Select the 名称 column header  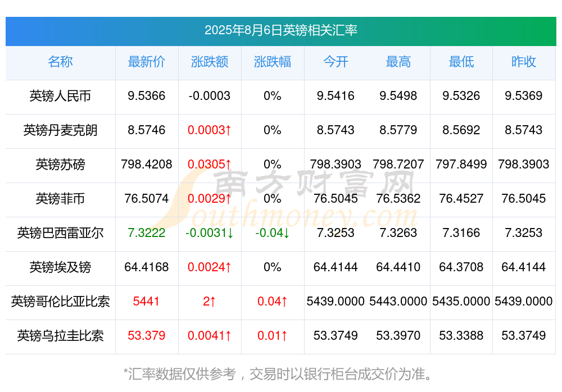(x=60, y=62)
